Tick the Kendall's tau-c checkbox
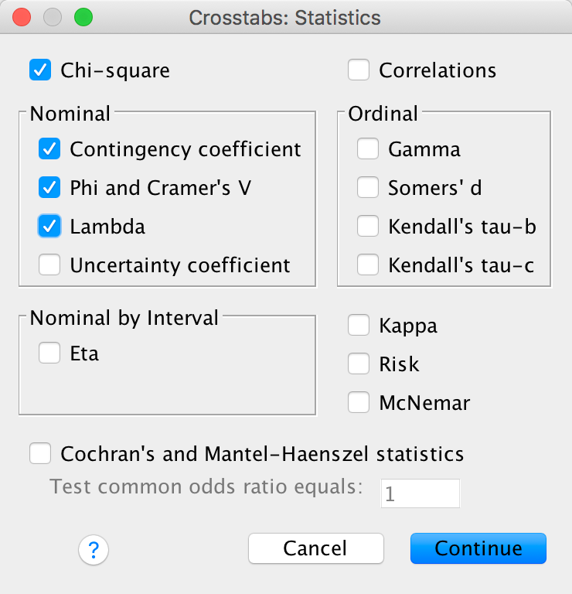572x594 pixels. click(x=368, y=265)
